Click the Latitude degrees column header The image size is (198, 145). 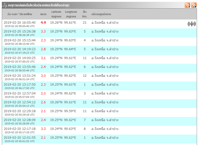(x=56, y=14)
